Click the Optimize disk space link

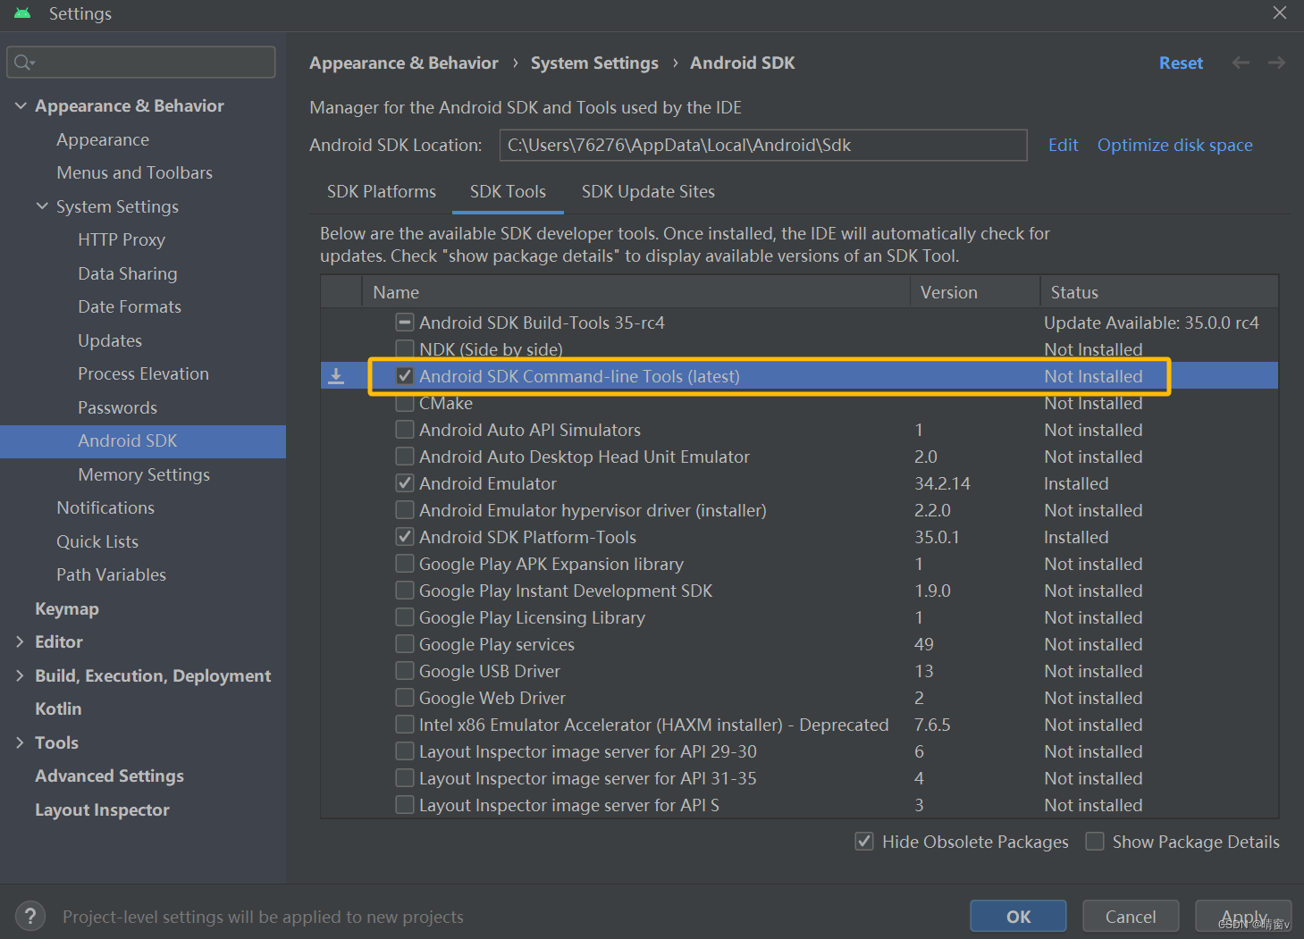(x=1174, y=145)
